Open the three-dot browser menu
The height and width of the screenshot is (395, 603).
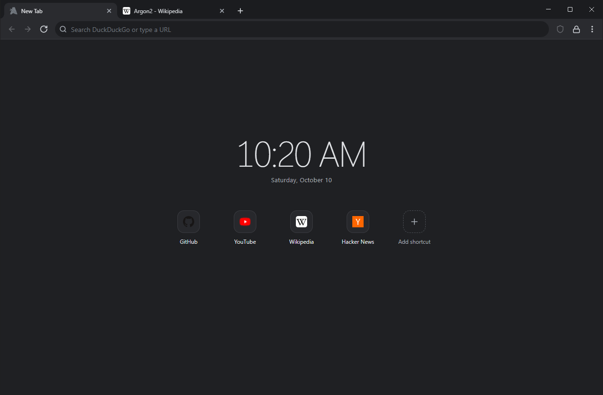pos(592,29)
